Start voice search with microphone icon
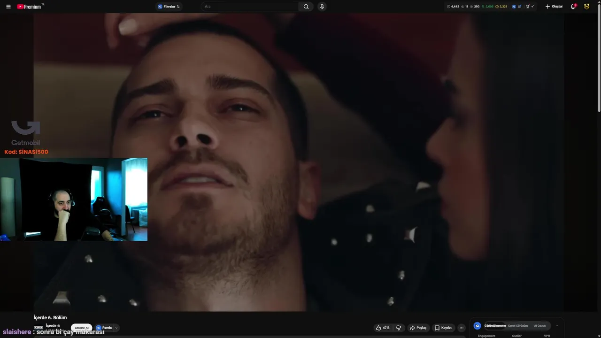This screenshot has height=338, width=601. (x=322, y=7)
